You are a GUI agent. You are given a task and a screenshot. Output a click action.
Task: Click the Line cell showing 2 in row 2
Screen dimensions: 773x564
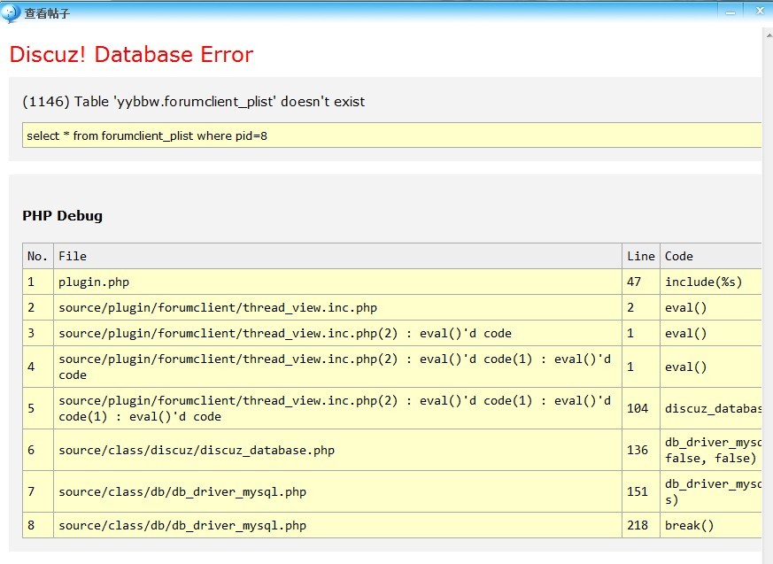point(641,307)
